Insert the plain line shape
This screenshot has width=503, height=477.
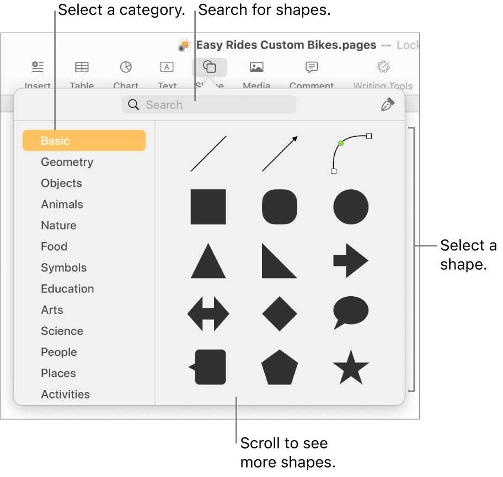click(208, 154)
